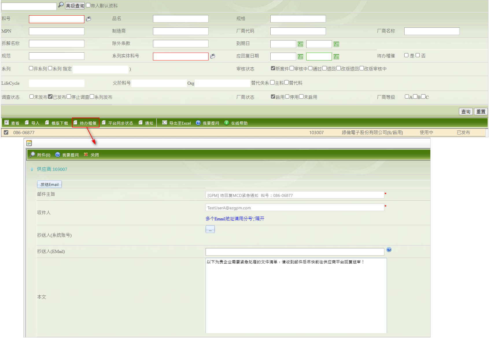The image size is (489, 338).
Task: Click the ... button for 抄送人(系统账号)
Action: pos(210,229)
